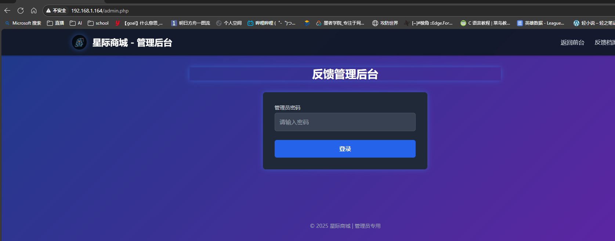Viewport: 615px width, 241px height.
Task: Go back using browser back arrow
Action: click(x=7, y=11)
